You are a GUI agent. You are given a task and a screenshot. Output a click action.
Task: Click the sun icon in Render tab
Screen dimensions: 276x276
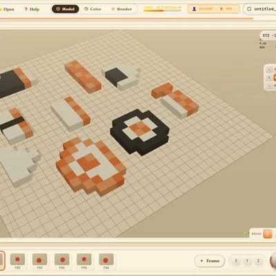pyautogui.click(x=113, y=9)
